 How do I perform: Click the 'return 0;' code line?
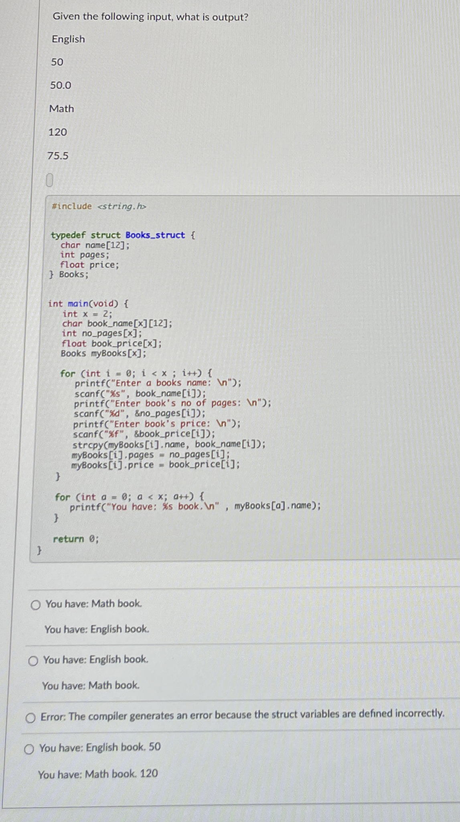(x=76, y=539)
